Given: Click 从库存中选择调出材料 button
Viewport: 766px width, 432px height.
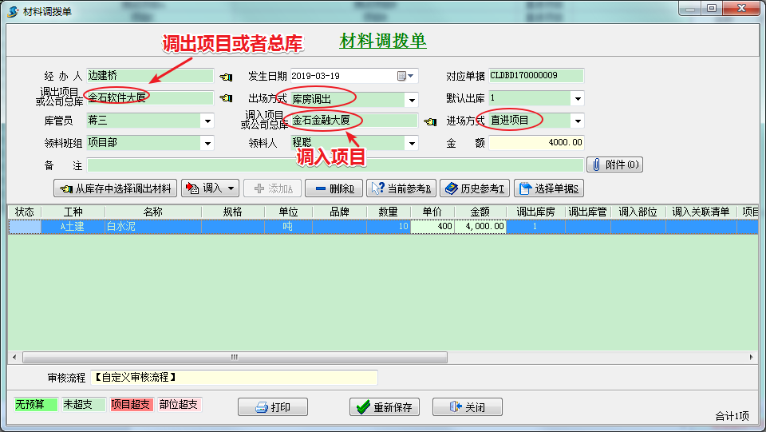Looking at the screenshot, I should pos(116,188).
